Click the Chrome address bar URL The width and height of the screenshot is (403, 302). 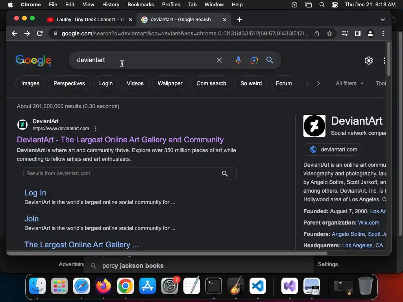coord(185,33)
